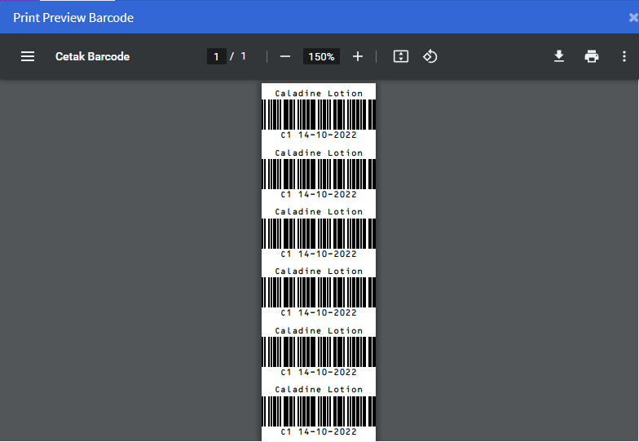Zoom out of the barcode document
This screenshot has height=442, width=639.
[285, 56]
